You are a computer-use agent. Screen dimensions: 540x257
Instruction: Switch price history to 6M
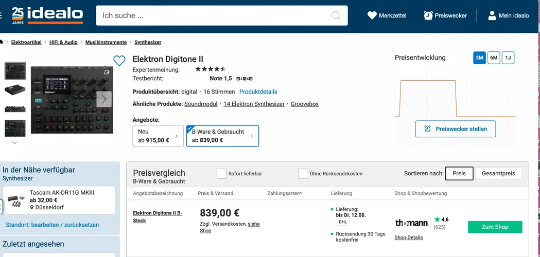coord(494,58)
